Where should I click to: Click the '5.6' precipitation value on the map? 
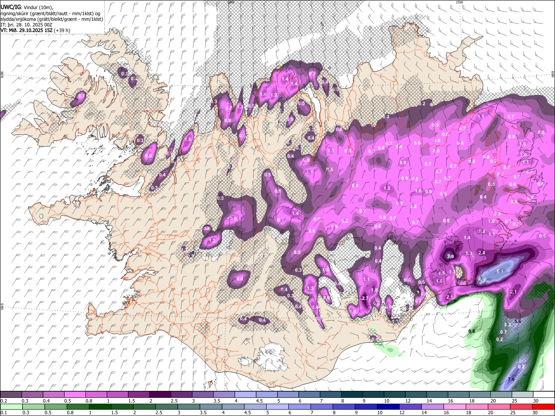[x=518, y=321]
